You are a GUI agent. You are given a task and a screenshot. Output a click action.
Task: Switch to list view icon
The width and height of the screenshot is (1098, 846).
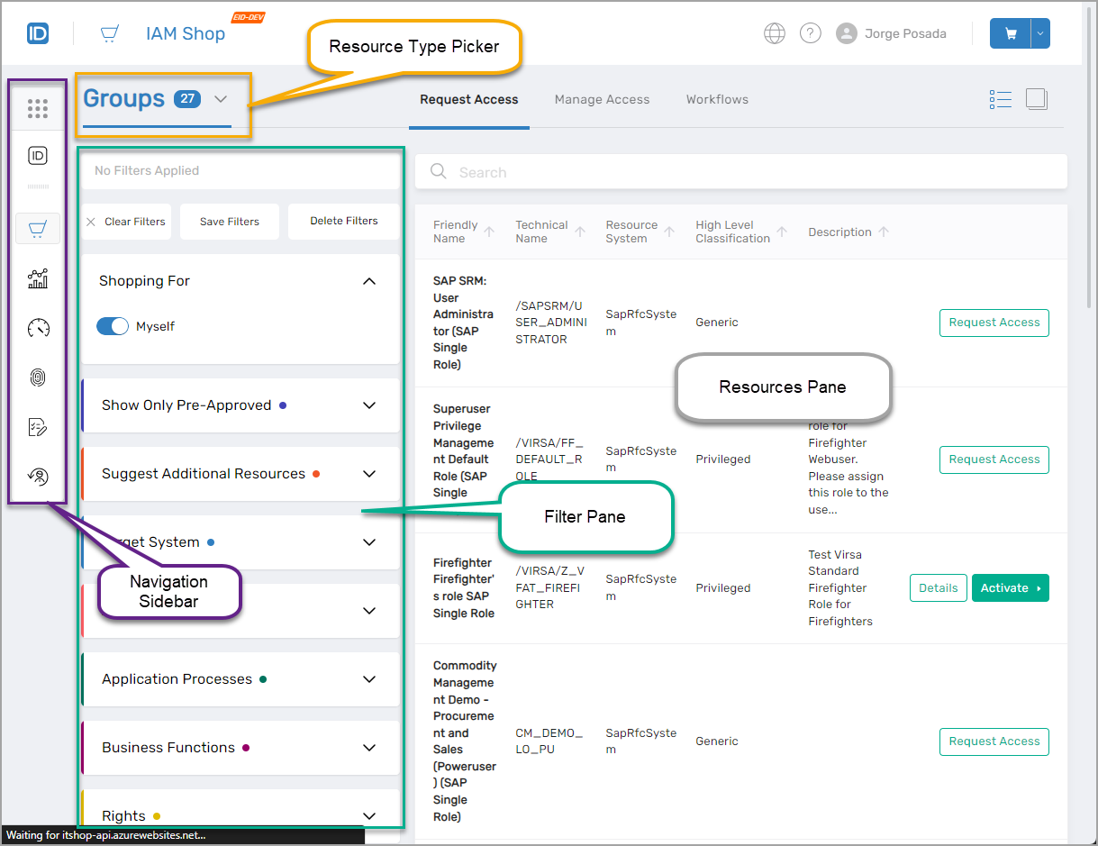click(x=1000, y=99)
